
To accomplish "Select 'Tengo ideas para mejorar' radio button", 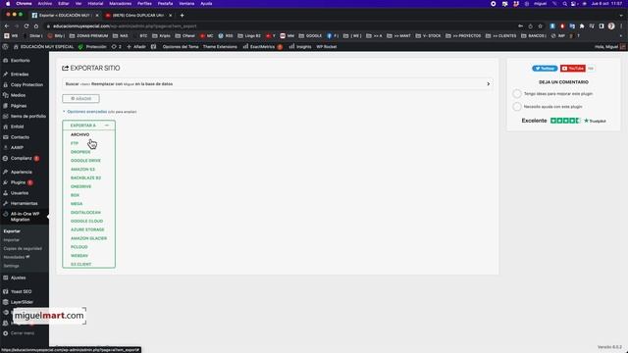I will 517,94.
